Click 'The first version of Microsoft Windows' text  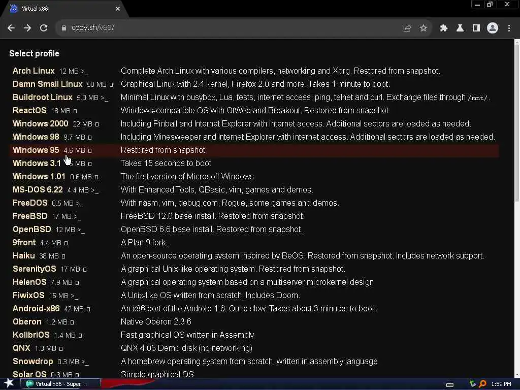[187, 176]
